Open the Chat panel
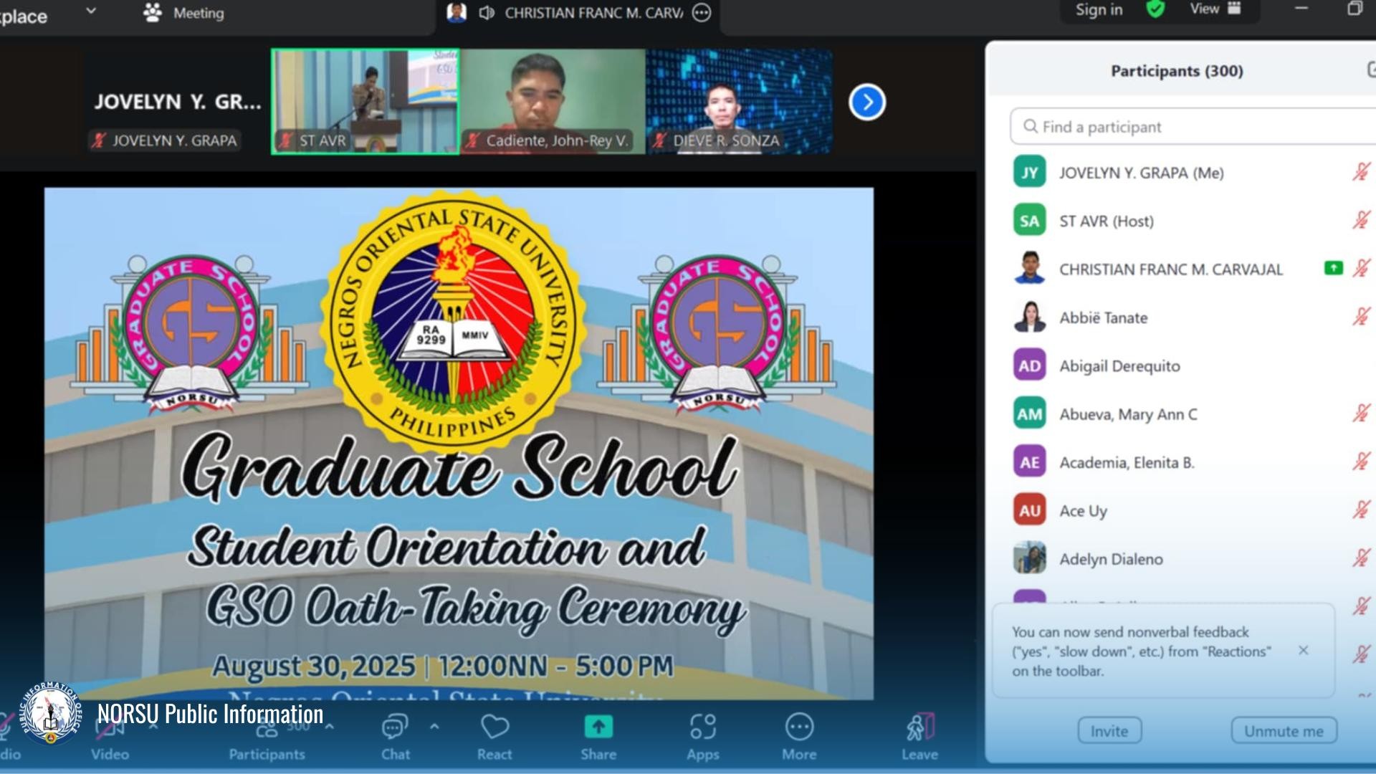Screen dimensions: 1376x774 (395, 737)
